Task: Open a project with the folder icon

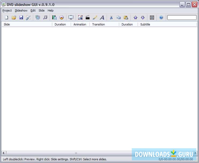Action: pos(14,17)
